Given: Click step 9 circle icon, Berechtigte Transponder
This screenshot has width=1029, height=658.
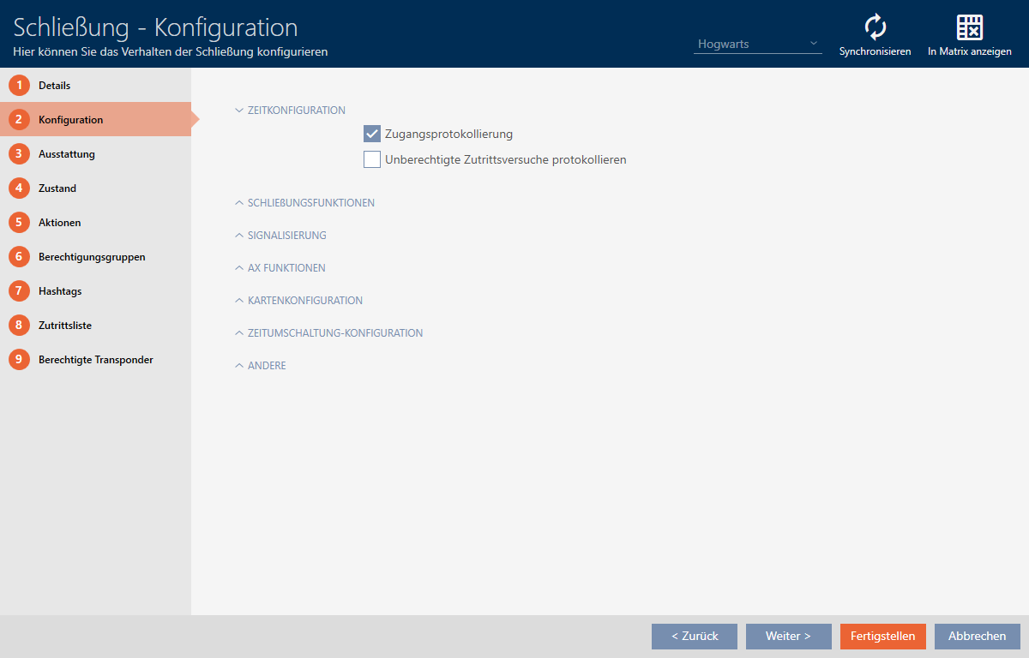Looking at the screenshot, I should click(19, 360).
